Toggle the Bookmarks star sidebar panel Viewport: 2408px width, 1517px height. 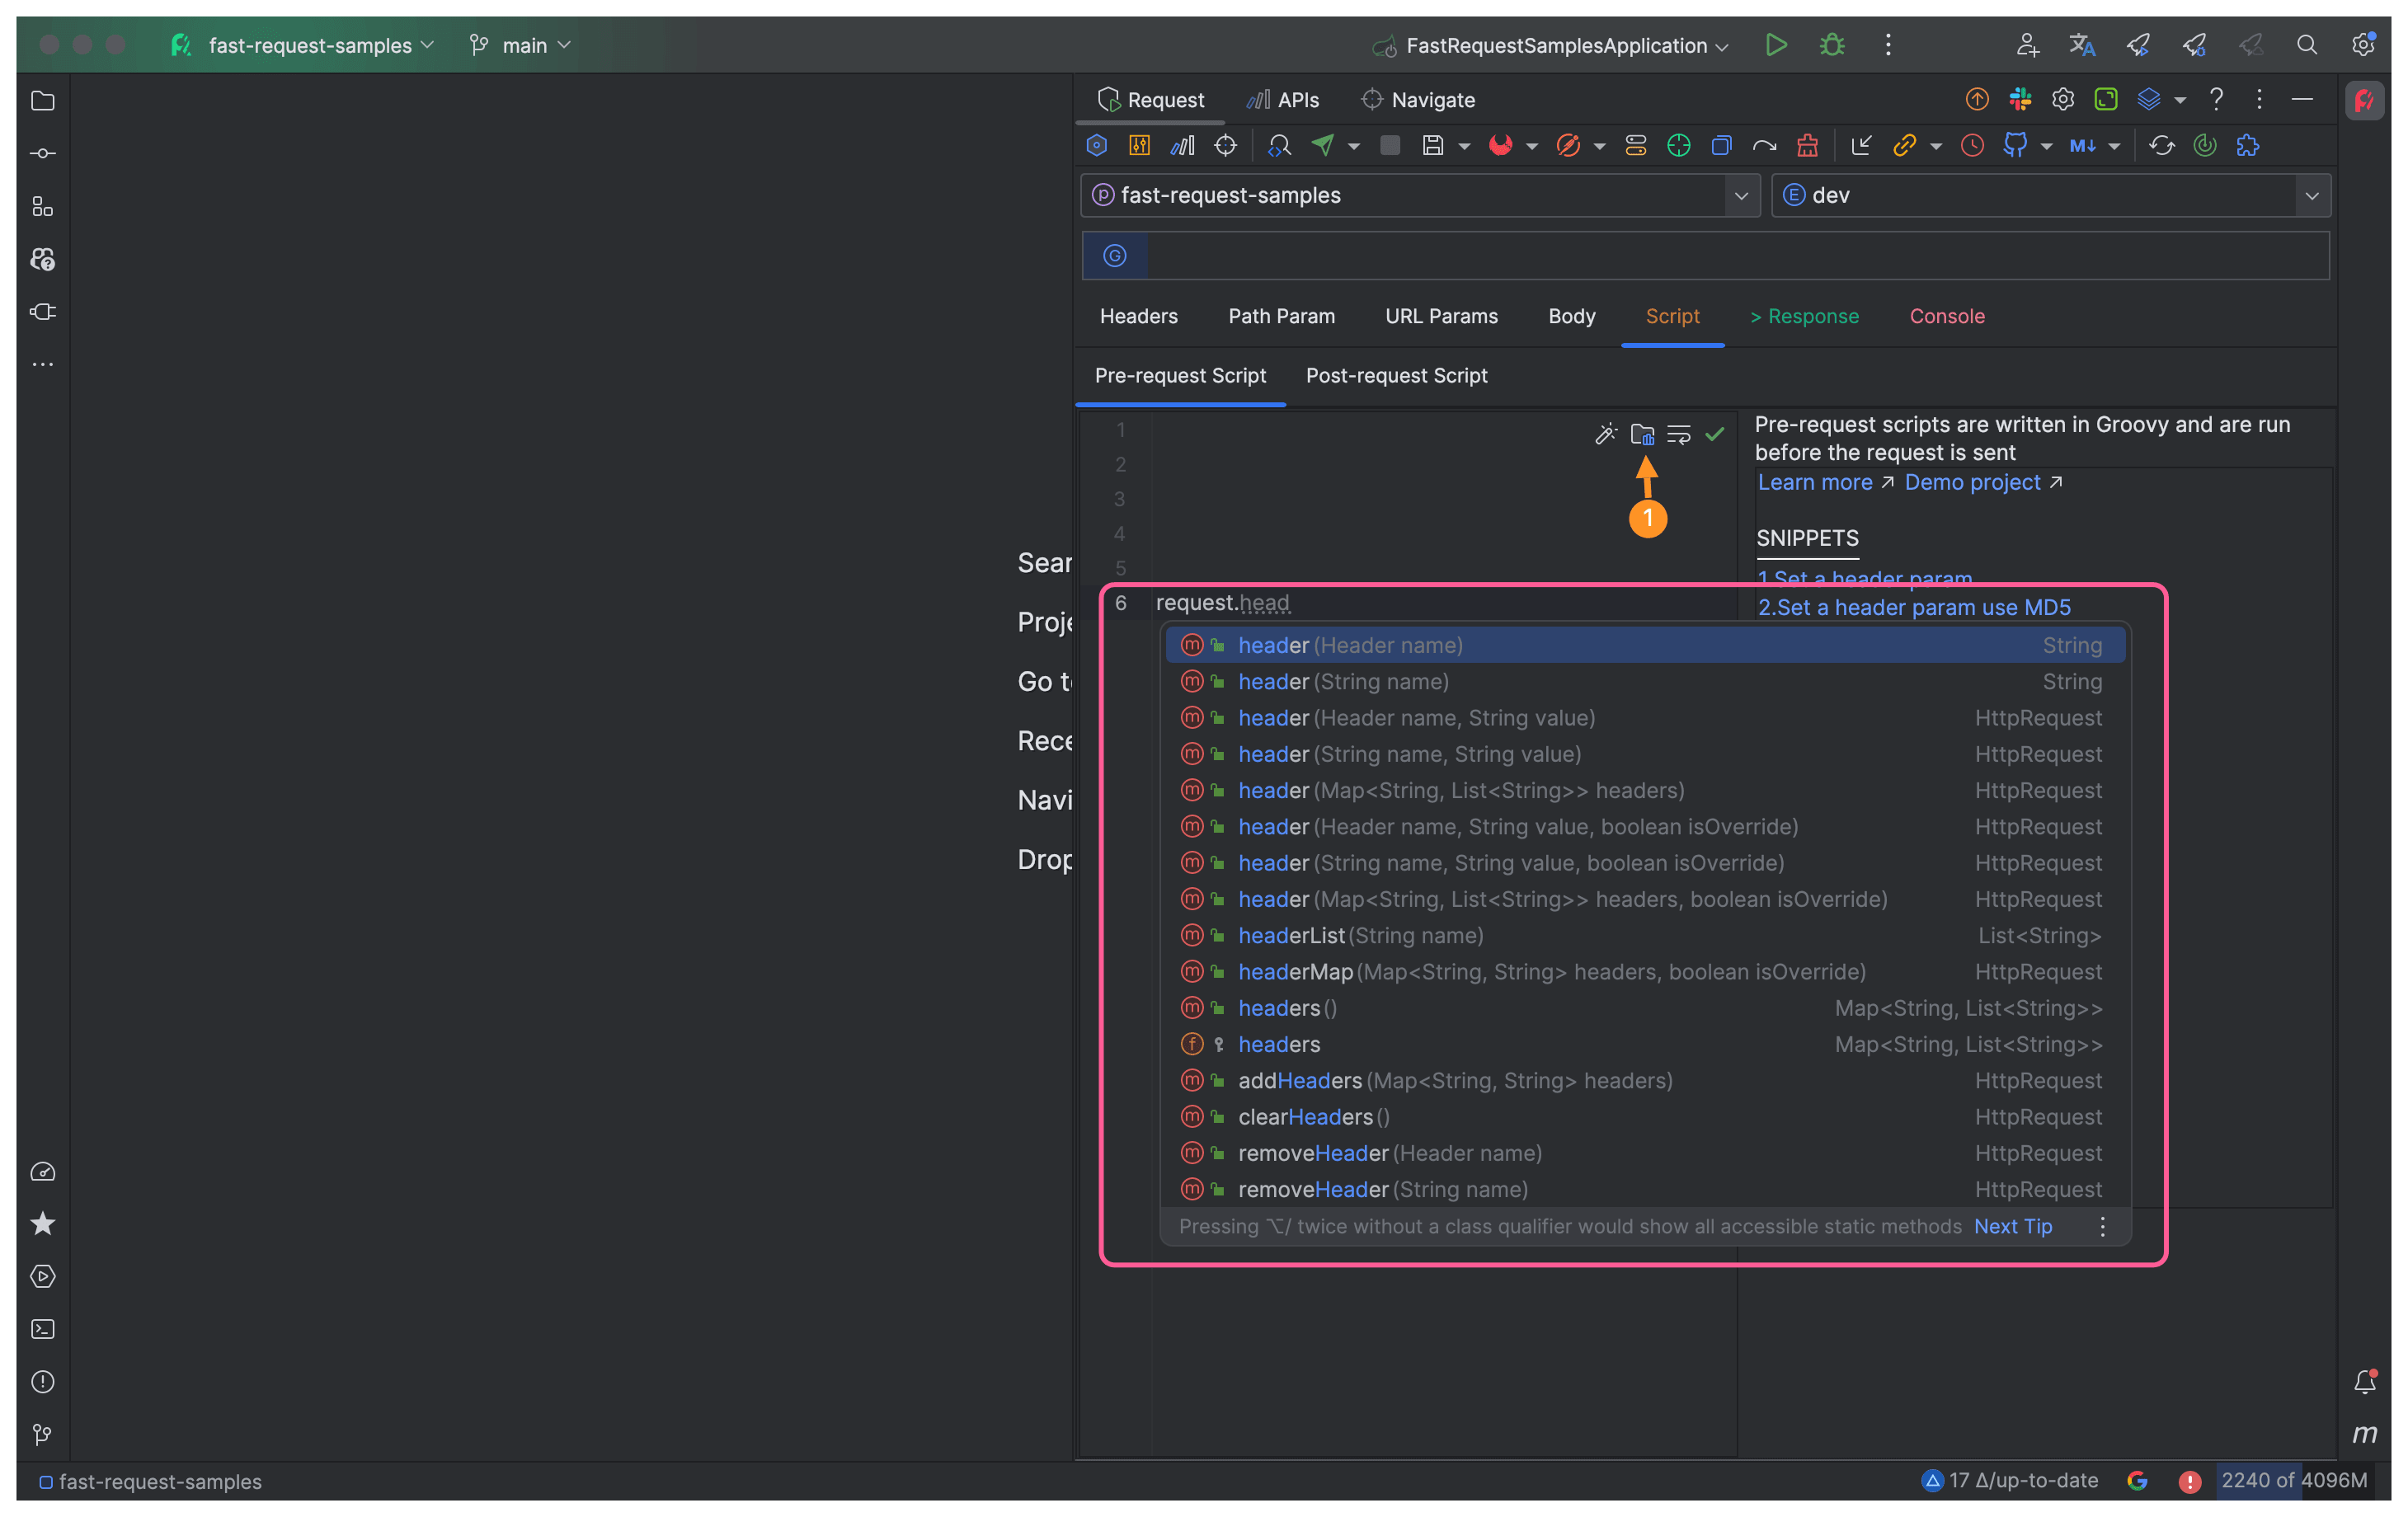point(42,1223)
